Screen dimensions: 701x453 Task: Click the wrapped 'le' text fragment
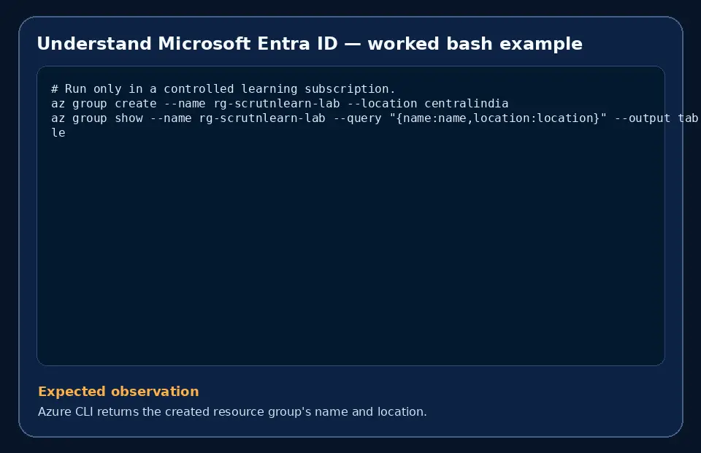[58, 133]
